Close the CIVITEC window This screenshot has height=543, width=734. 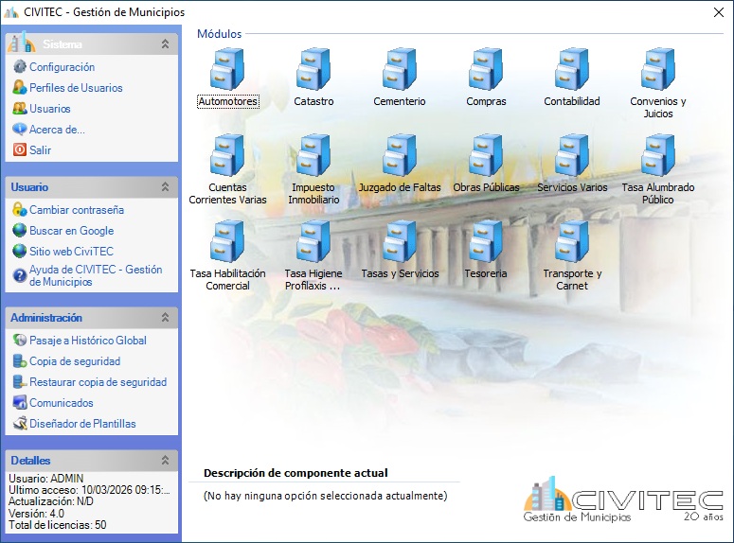tap(719, 12)
